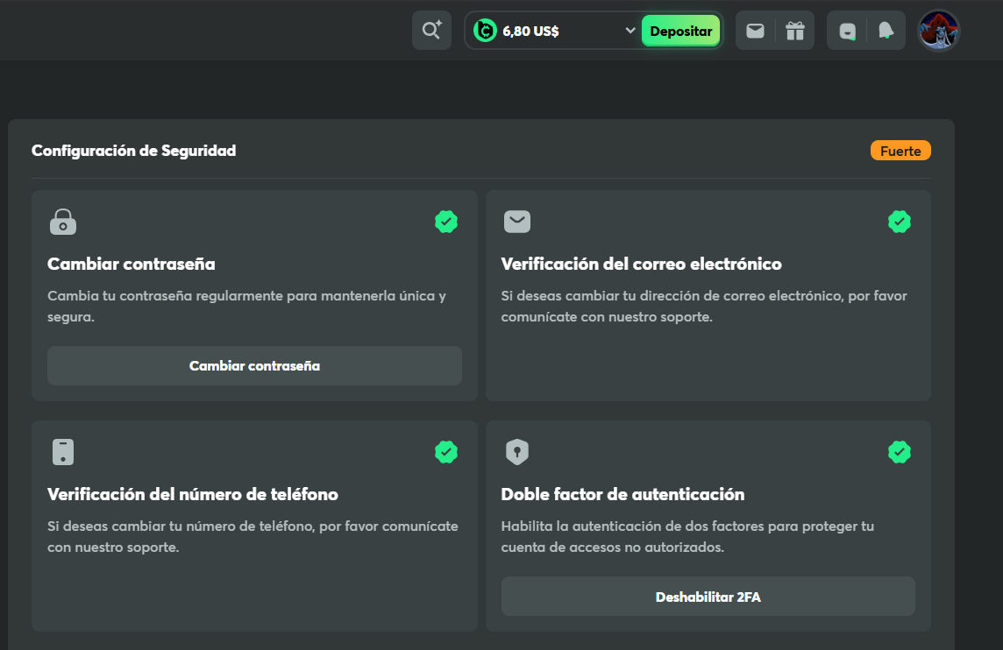
Task: Click the Cambiar contraseña button
Action: 254,366
